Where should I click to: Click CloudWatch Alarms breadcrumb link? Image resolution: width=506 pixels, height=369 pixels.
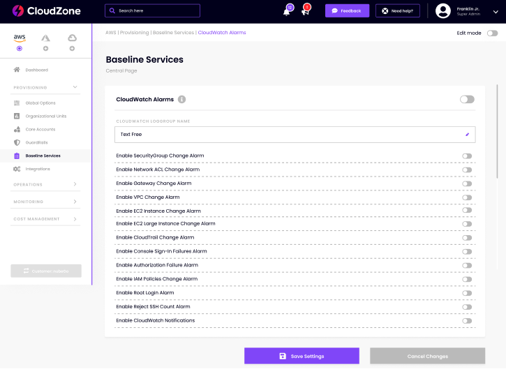222,33
